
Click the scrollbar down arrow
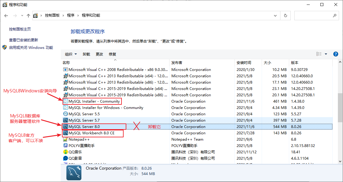[340, 161]
